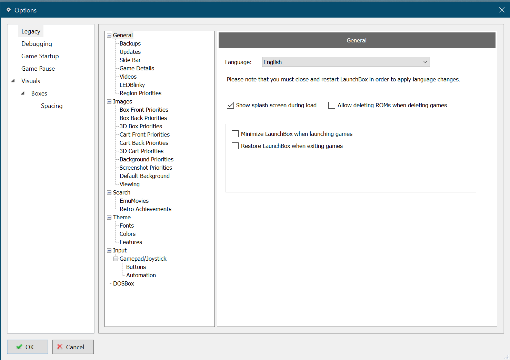Screen dimensions: 510x360
Task: Open Game Startup settings
Action: [x=40, y=56]
